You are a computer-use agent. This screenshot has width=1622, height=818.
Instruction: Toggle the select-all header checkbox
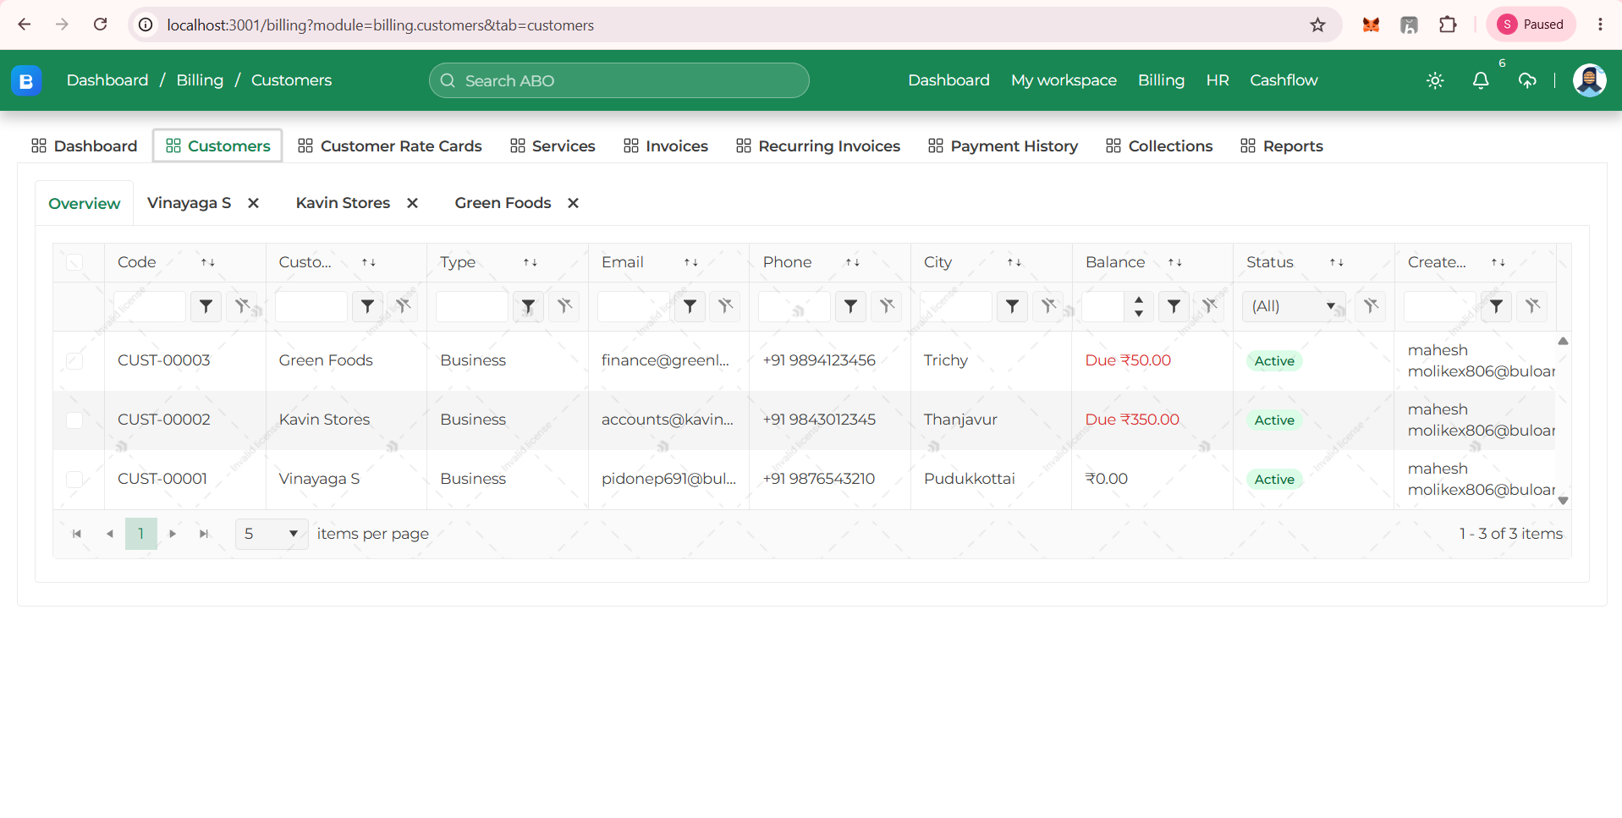click(x=74, y=262)
